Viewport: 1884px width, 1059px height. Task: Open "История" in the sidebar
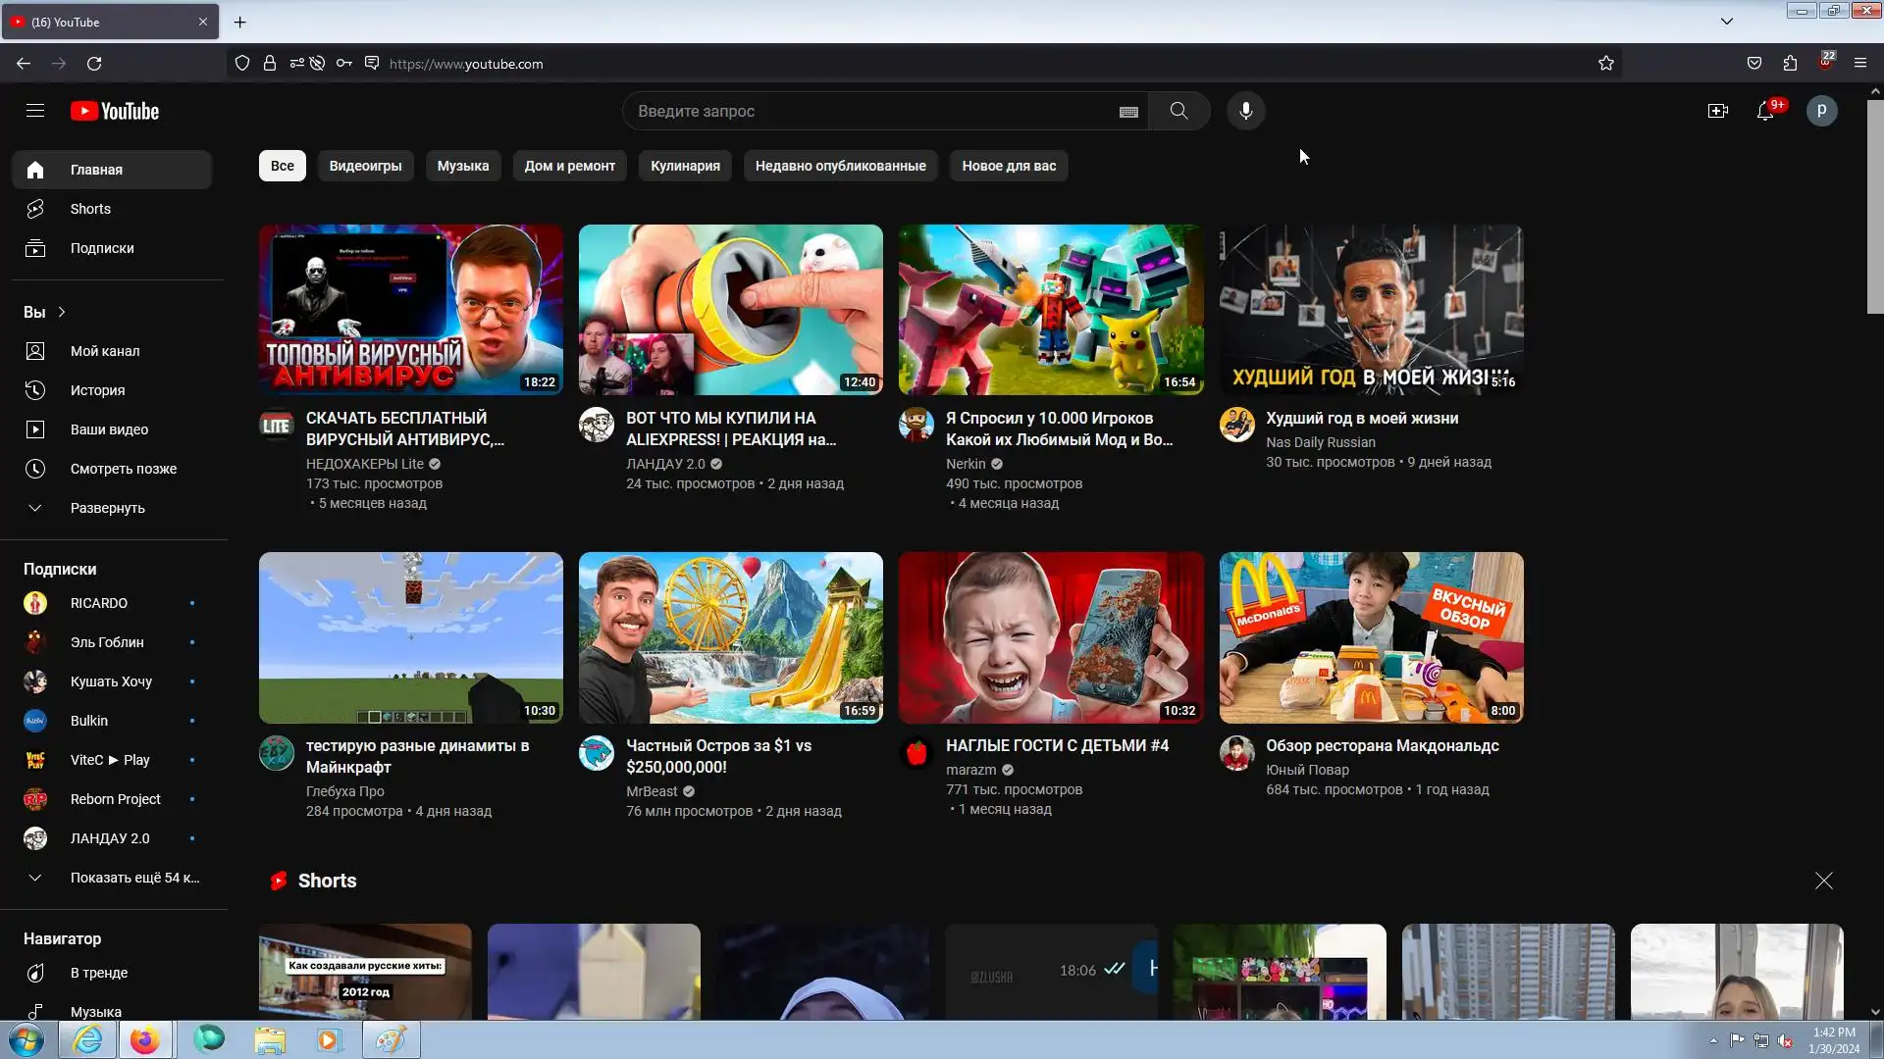point(97,390)
